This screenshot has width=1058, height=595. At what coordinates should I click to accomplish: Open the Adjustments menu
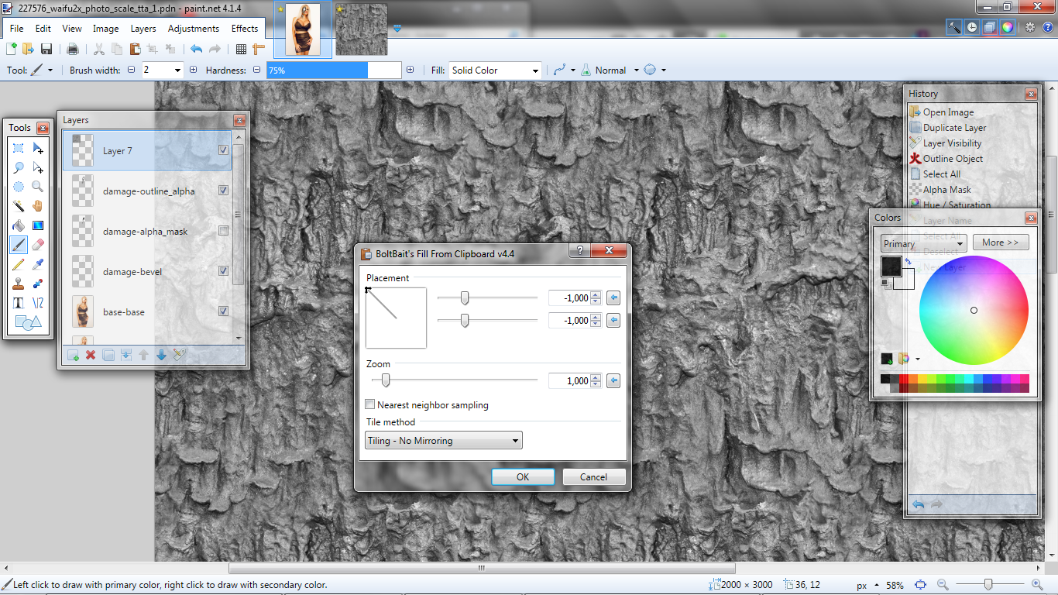[x=194, y=29]
